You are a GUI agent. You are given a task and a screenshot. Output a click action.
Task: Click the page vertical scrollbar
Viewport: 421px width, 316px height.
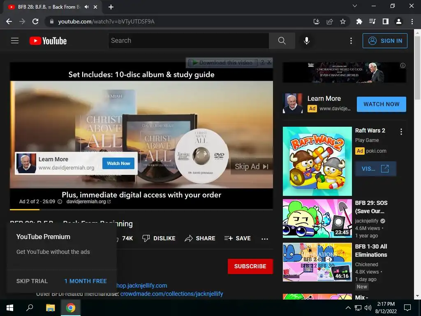click(x=417, y=67)
